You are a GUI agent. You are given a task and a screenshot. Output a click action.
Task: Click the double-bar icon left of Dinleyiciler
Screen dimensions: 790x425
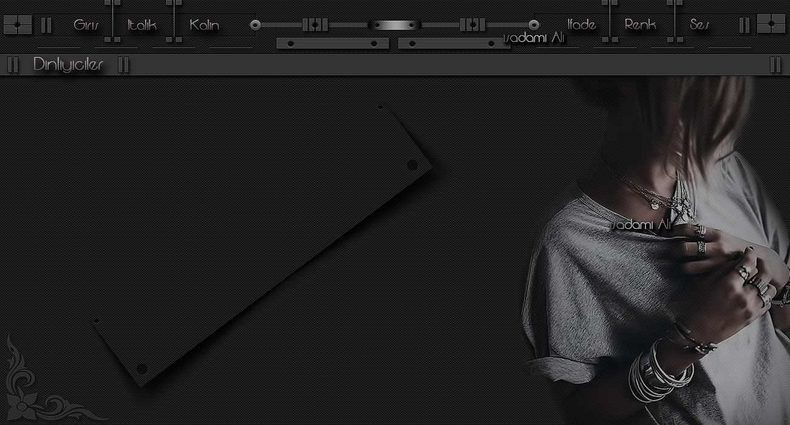coord(13,64)
